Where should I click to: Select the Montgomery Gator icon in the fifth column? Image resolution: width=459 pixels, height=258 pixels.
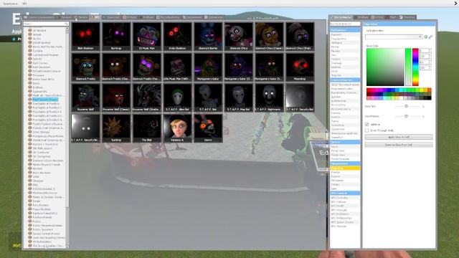coord(208,67)
